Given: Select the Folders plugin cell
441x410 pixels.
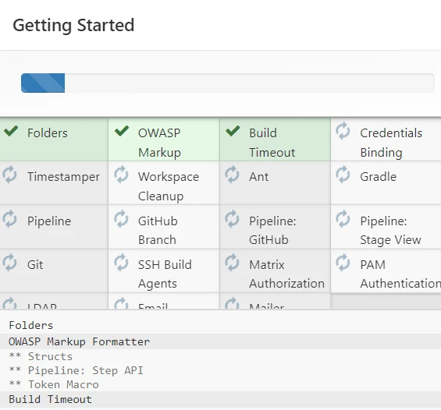Looking at the screenshot, I should point(54,140).
